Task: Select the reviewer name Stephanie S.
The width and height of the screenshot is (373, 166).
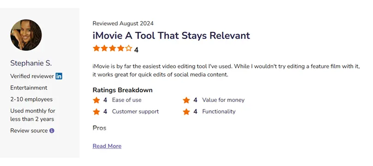Action: coord(31,63)
